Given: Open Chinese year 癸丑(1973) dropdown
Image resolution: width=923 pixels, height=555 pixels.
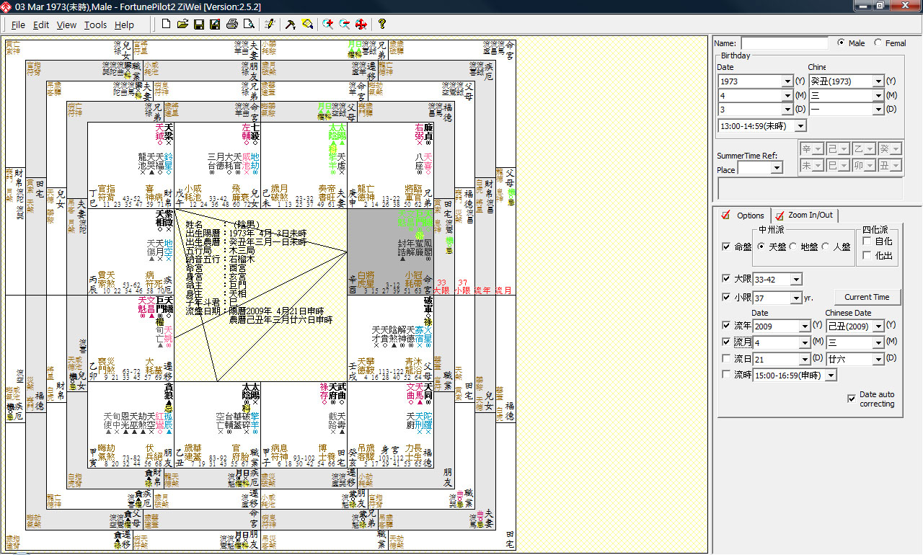Looking at the screenshot, I should pos(878,81).
